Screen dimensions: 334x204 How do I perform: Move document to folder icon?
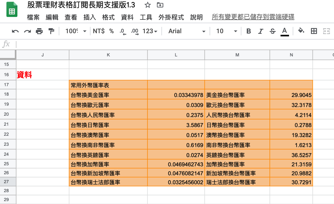pyautogui.click(x=160, y=5)
